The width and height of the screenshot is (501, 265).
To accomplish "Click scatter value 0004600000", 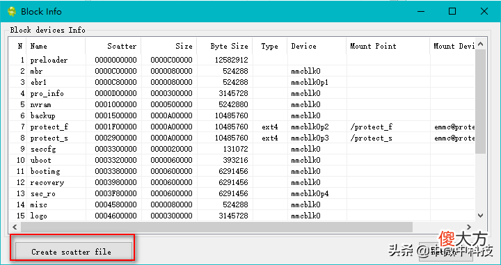I will pyautogui.click(x=116, y=216).
